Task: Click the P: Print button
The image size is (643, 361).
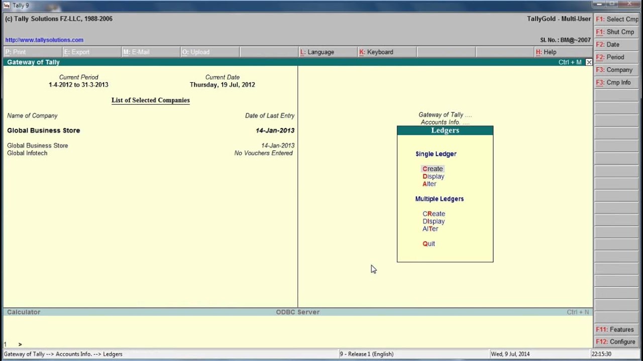Action: 33,52
